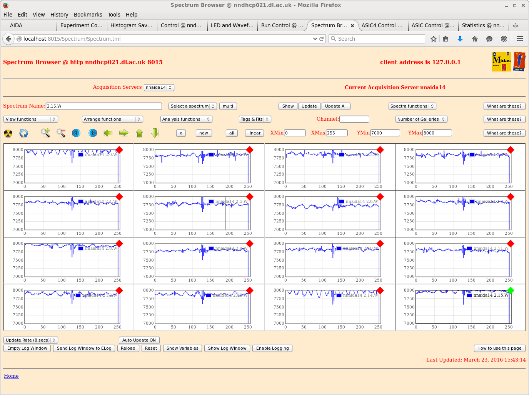
Task: Click the XMax value field
Action: [x=337, y=133]
